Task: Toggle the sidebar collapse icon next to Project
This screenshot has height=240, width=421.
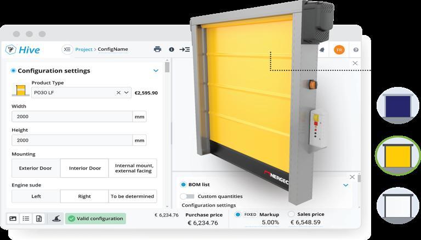Action: pos(67,50)
